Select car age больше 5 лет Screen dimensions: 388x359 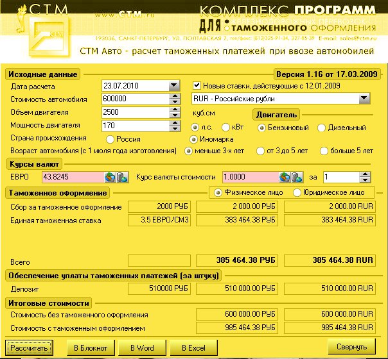point(324,151)
